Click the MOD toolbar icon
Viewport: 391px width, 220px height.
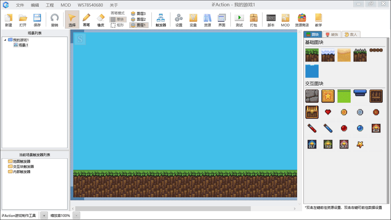[285, 20]
